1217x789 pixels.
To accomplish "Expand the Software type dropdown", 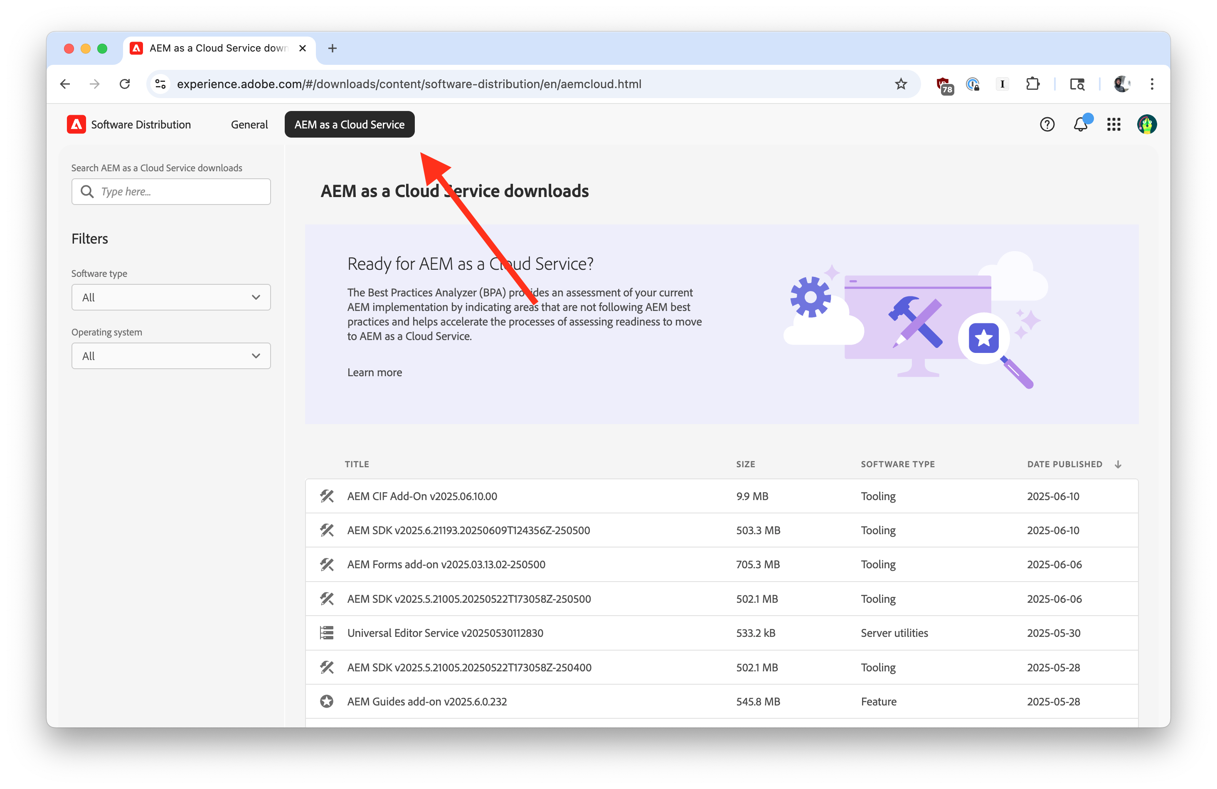I will tap(171, 297).
